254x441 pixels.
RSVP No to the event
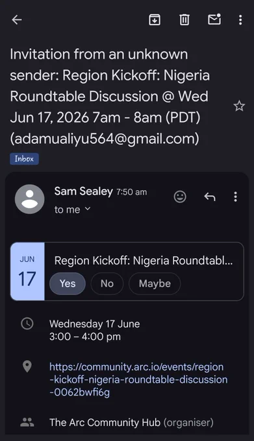coord(107,283)
